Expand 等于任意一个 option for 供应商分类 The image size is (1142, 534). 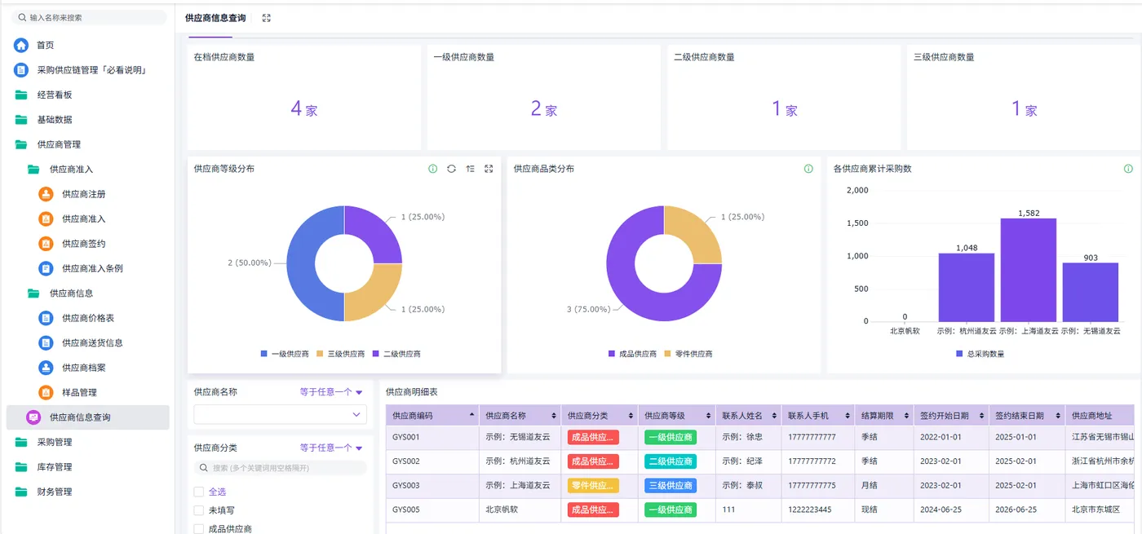click(x=331, y=448)
